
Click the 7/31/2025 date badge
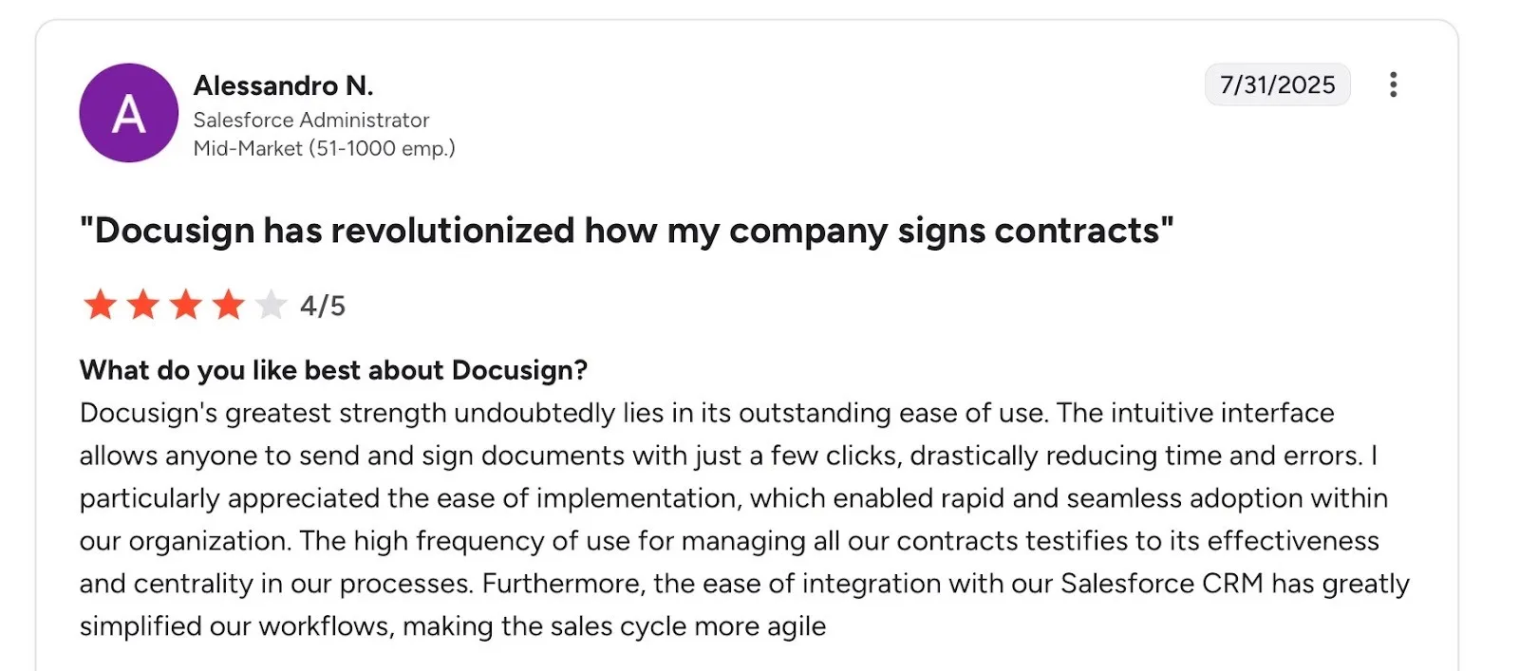click(1277, 84)
